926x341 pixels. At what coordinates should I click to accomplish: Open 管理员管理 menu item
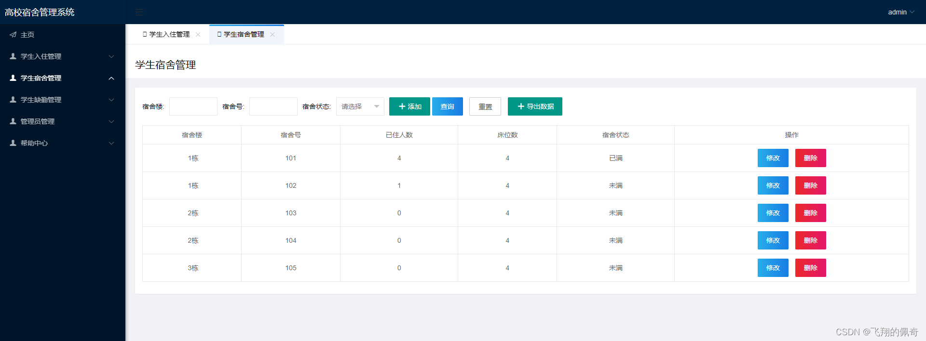click(x=63, y=121)
